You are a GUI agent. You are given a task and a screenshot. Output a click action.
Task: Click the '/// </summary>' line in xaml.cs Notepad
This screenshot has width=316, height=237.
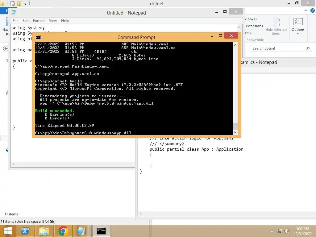pos(167,144)
